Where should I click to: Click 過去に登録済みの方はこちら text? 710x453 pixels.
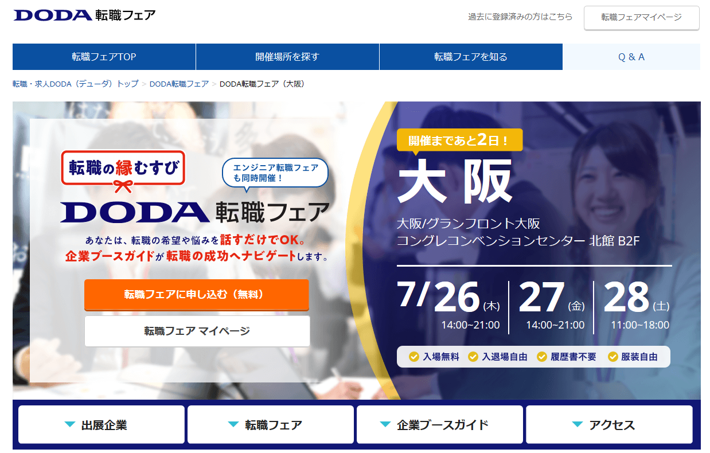coord(520,17)
